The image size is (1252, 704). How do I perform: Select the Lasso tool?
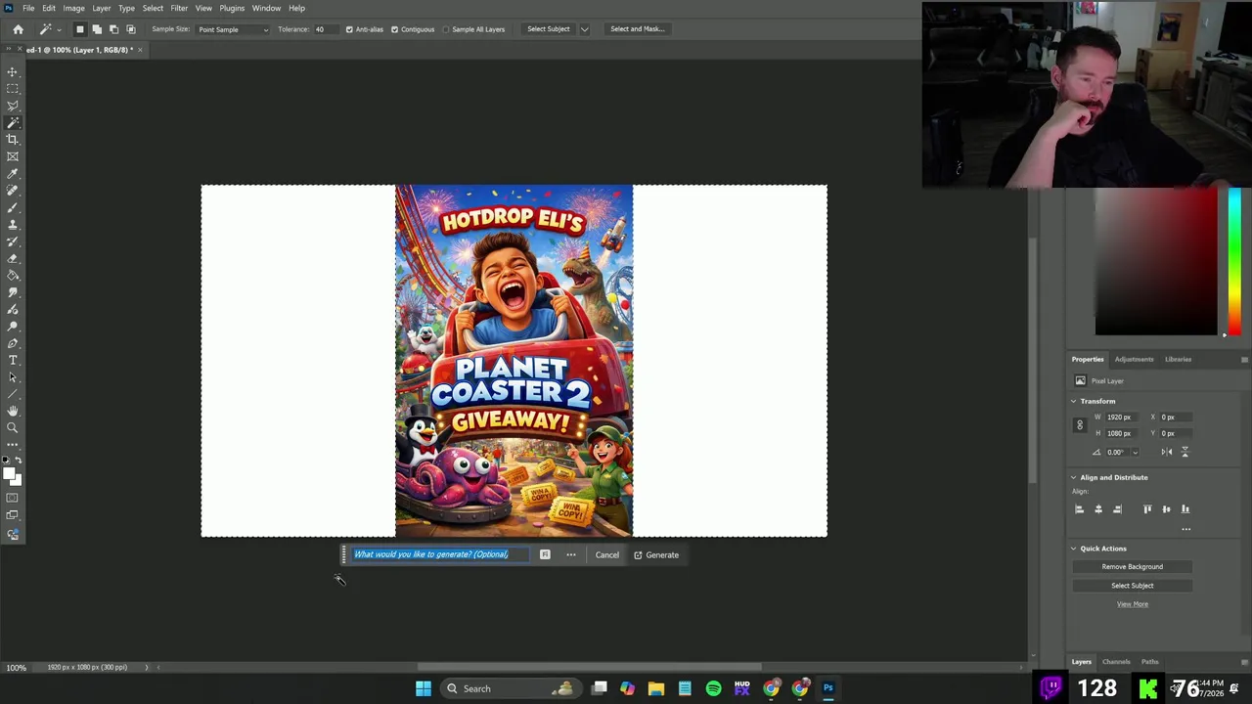13,106
